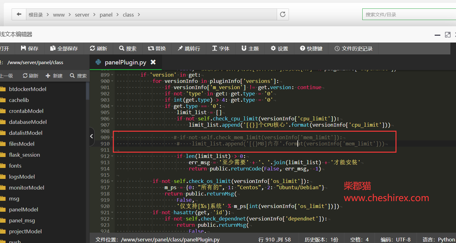Show 快捷键 keyboard shortcuts
This screenshot has height=243, width=456.
(x=311, y=48)
